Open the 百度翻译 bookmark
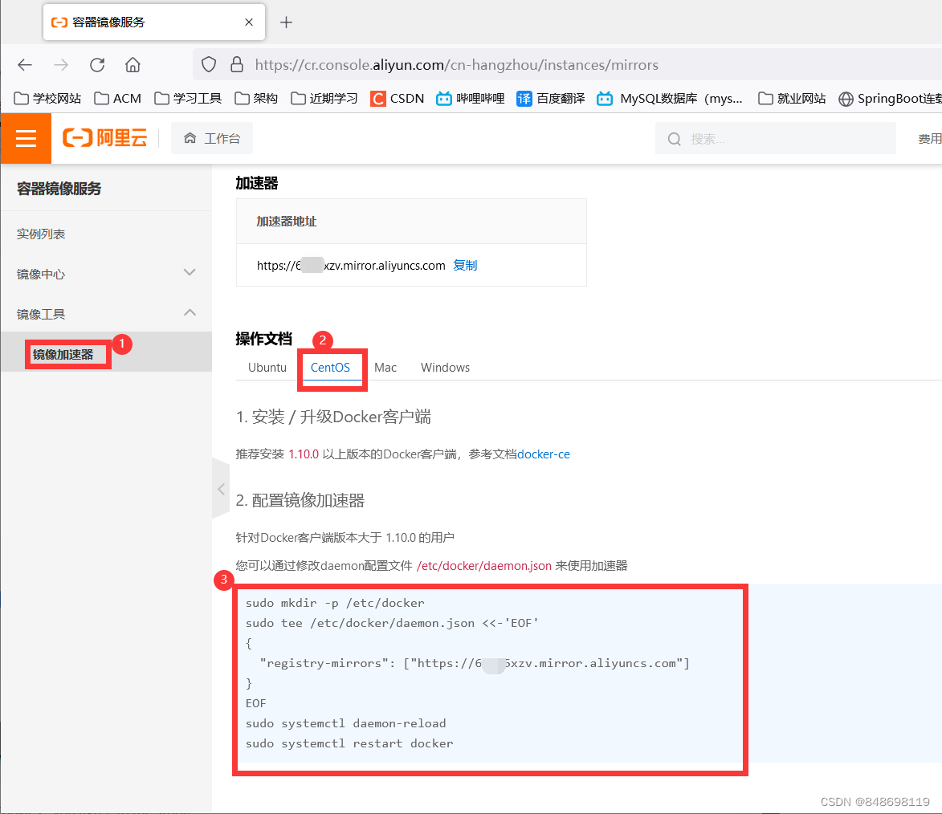 click(x=549, y=98)
